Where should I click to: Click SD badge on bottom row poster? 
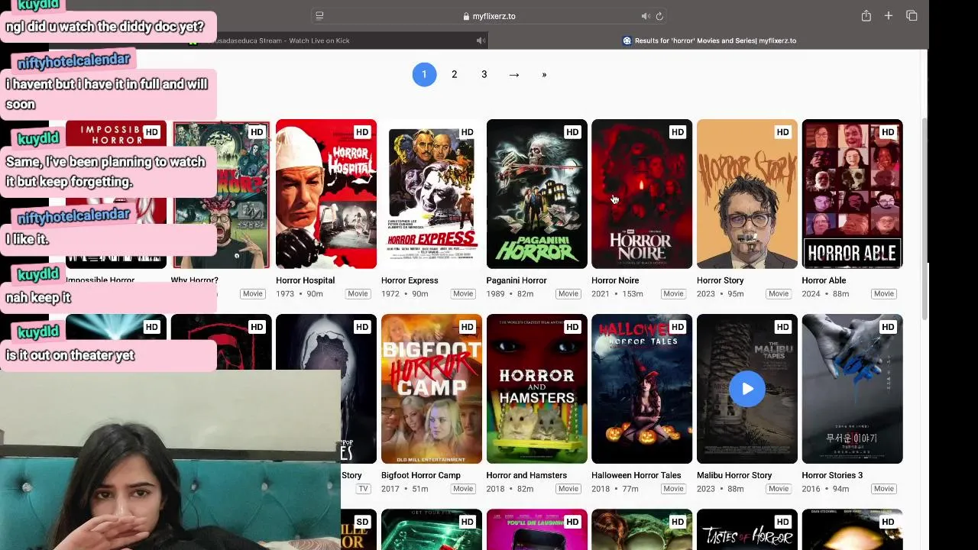[362, 522]
